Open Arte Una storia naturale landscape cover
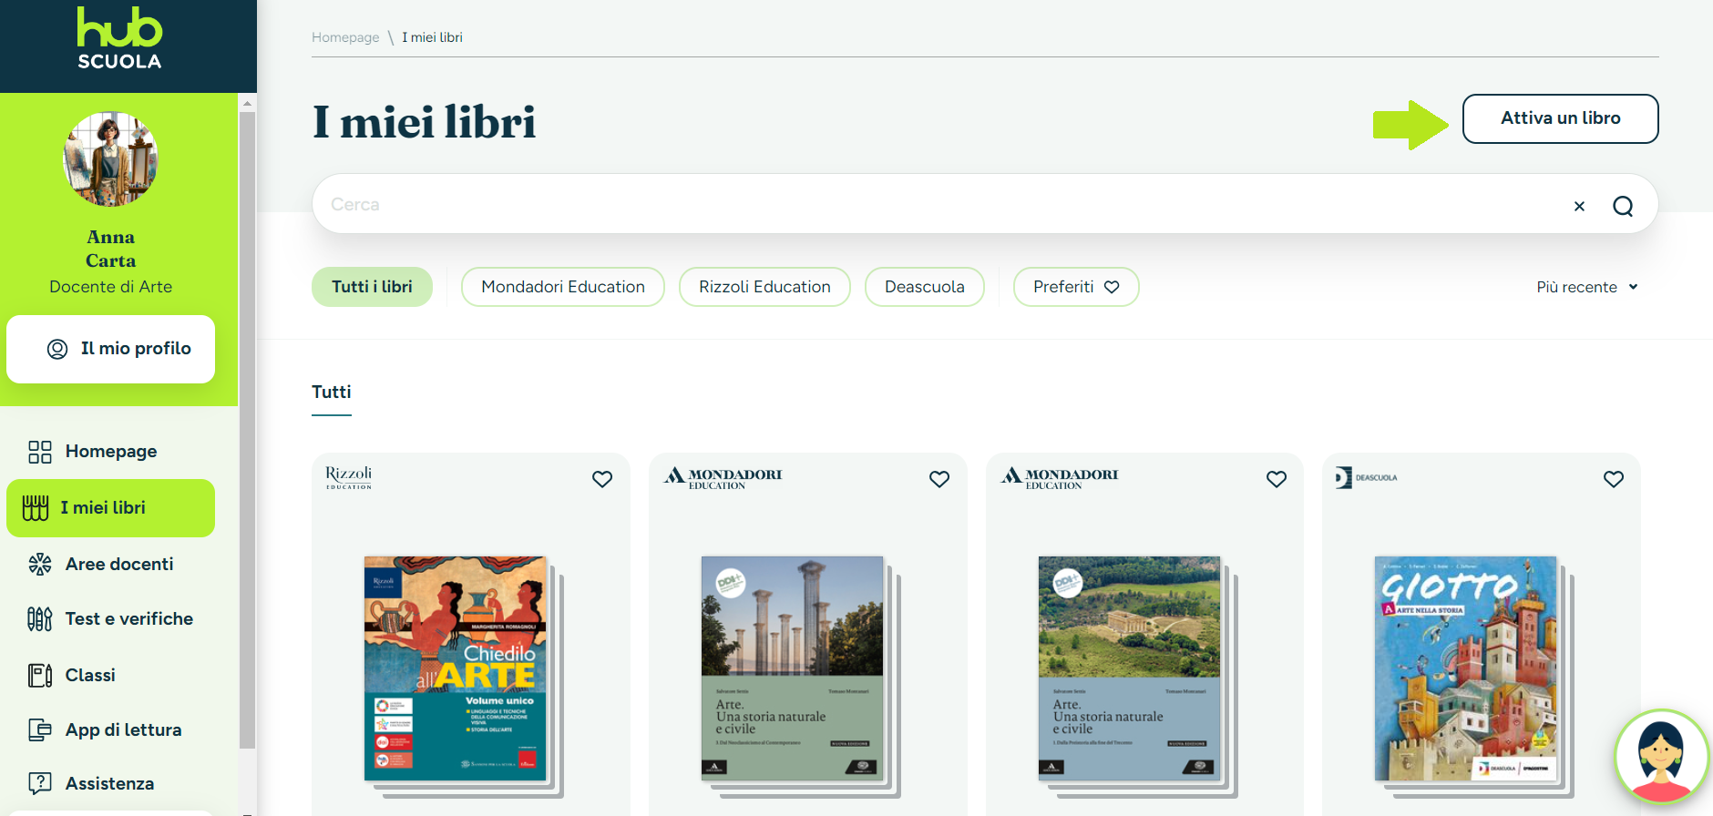1713x816 pixels. tap(1129, 668)
